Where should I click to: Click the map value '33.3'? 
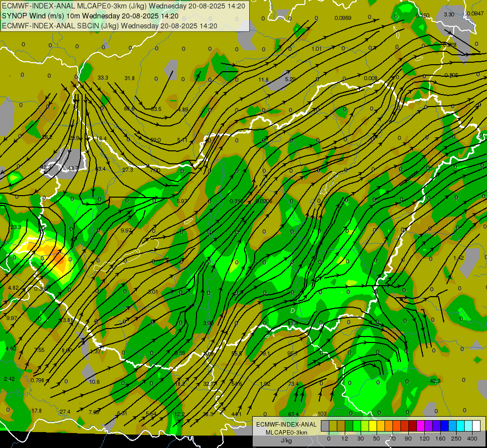point(103,78)
